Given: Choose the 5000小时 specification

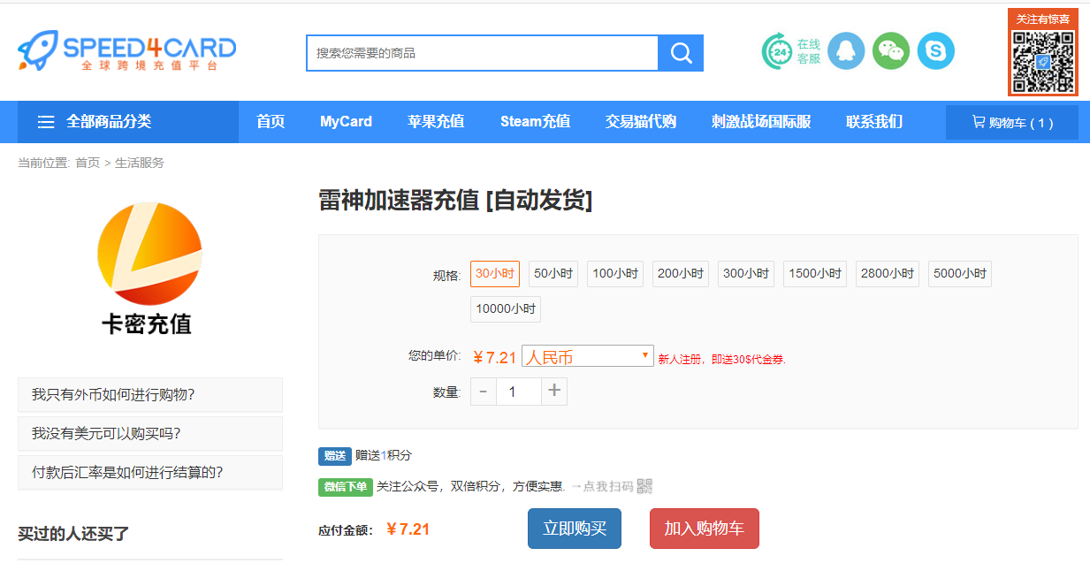Looking at the screenshot, I should (x=960, y=274).
